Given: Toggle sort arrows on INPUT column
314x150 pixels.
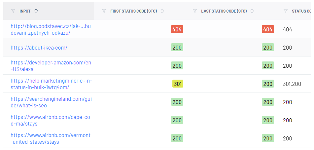Looking at the screenshot, I should point(36,11).
